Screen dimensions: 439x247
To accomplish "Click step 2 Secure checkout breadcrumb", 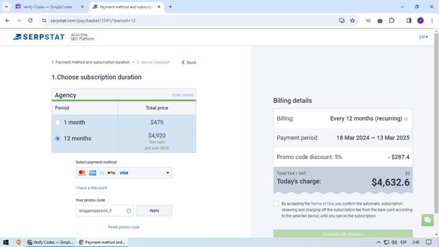I will (x=153, y=62).
